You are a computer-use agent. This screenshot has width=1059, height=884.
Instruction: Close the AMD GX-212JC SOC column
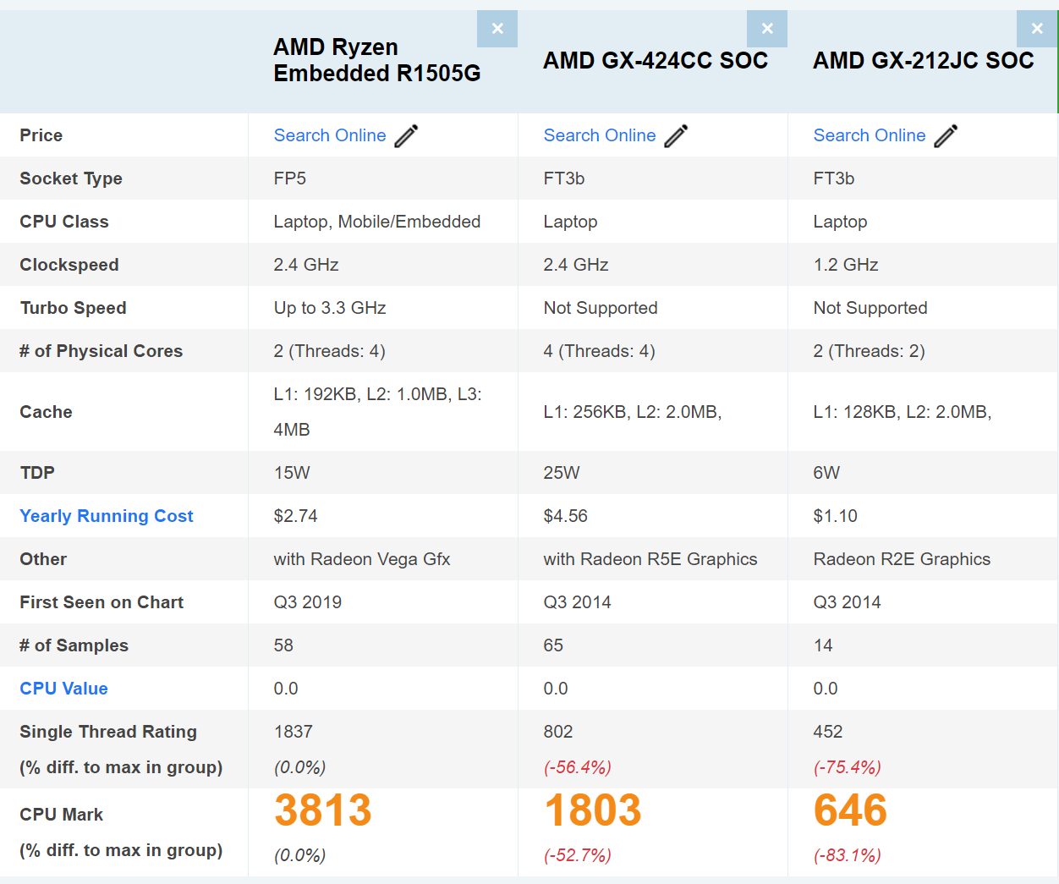tap(1037, 29)
